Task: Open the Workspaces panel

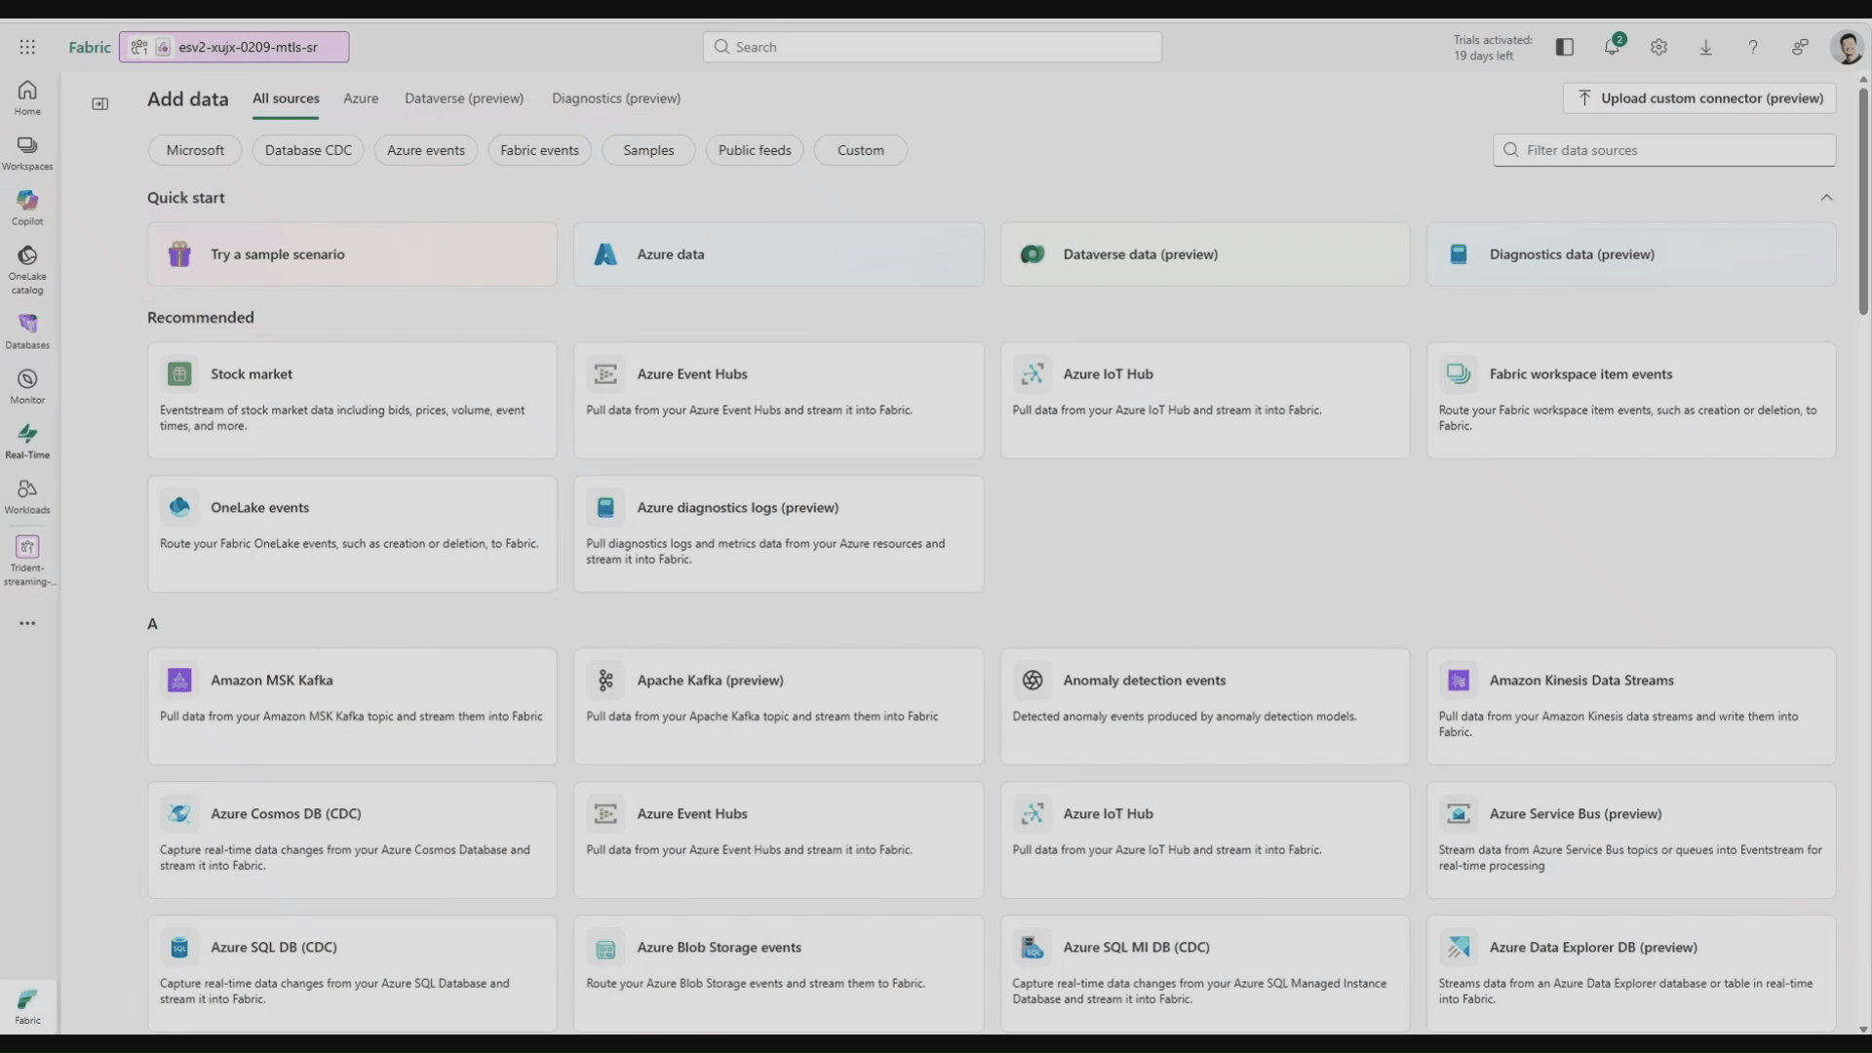Action: pyautogui.click(x=27, y=151)
